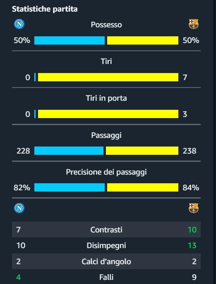The width and height of the screenshot is (216, 284).
Task: Click the Tiri in porta label
Action: tap(106, 98)
